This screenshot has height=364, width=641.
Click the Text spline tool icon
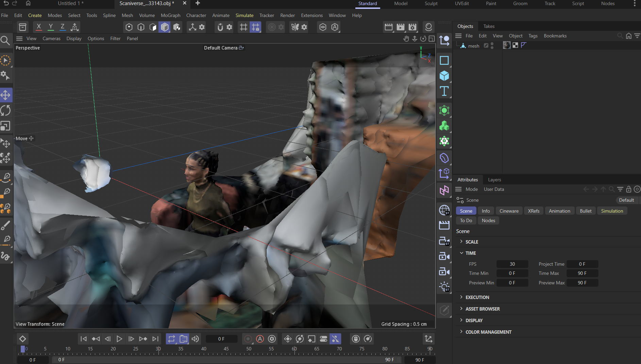(444, 91)
